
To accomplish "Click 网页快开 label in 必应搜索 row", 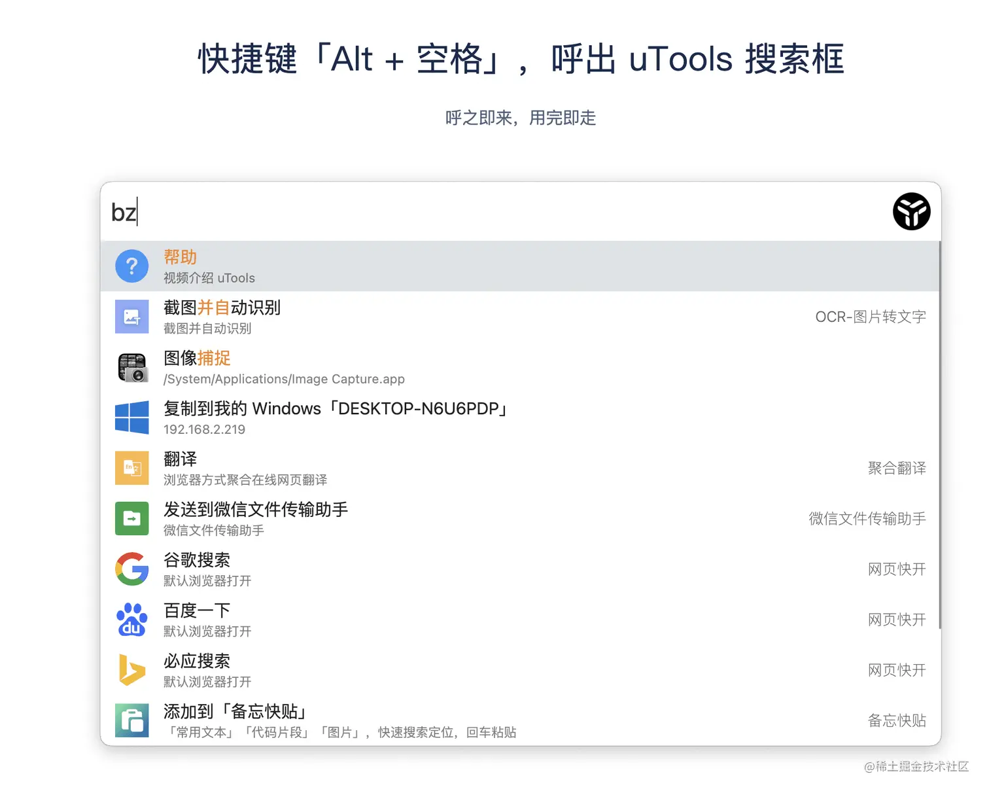I will coord(897,669).
